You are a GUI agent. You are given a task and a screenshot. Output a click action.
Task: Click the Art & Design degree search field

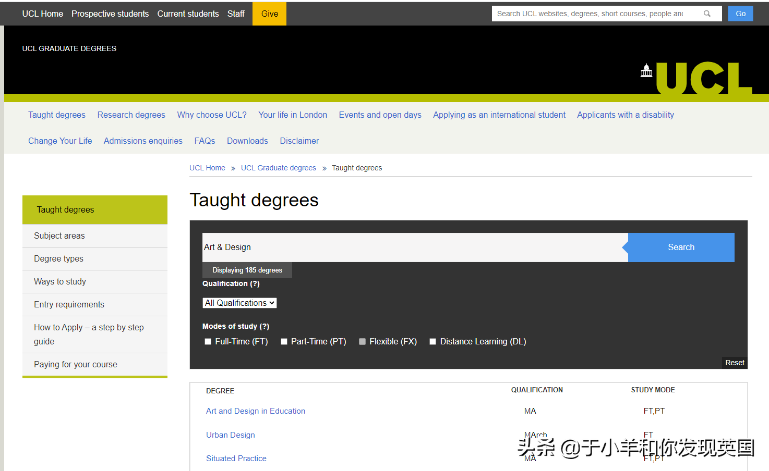[415, 247]
